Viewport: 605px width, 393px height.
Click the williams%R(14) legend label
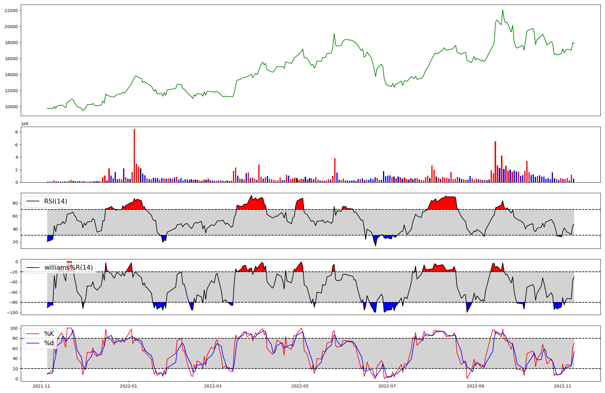click(69, 268)
